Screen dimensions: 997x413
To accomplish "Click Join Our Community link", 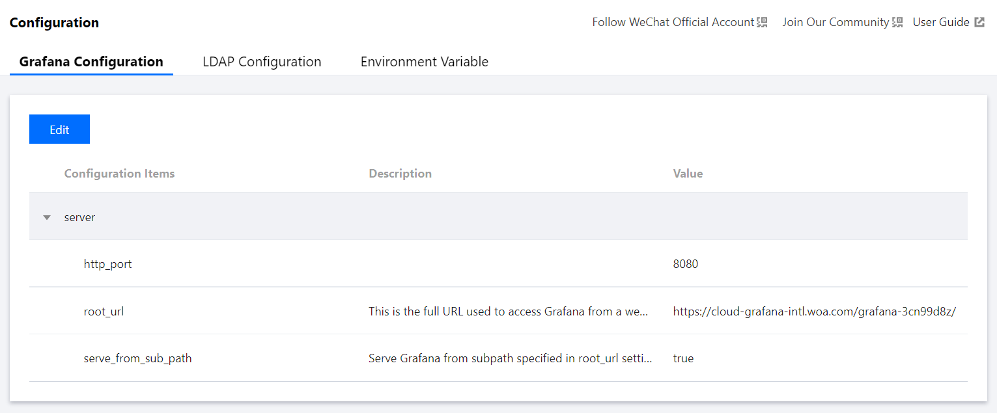I will coord(836,22).
